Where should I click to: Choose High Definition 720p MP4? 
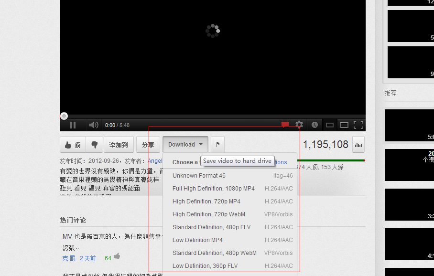point(230,202)
